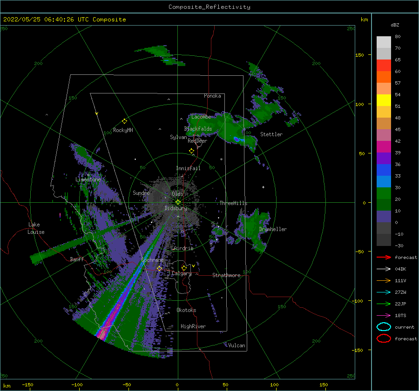Click the cyan current ellipse symbol
Viewport: 419px width, 391px height.
click(x=384, y=327)
